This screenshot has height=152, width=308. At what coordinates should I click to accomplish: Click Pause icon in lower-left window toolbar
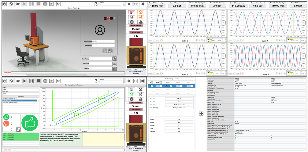point(31,81)
